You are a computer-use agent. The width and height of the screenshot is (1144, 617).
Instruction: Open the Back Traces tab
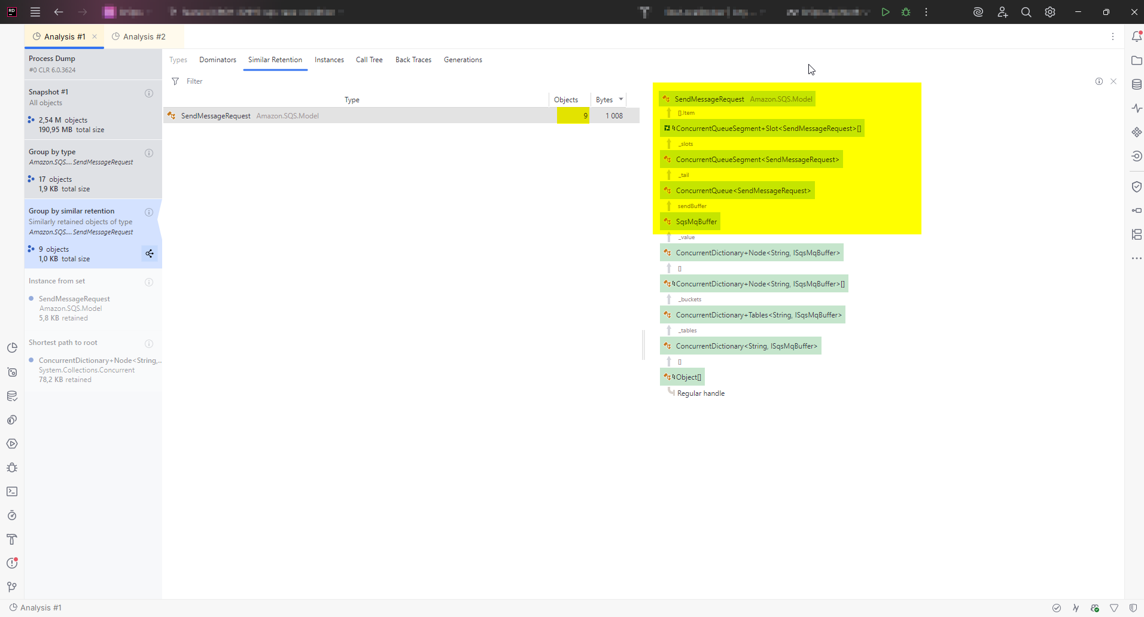[413, 60]
